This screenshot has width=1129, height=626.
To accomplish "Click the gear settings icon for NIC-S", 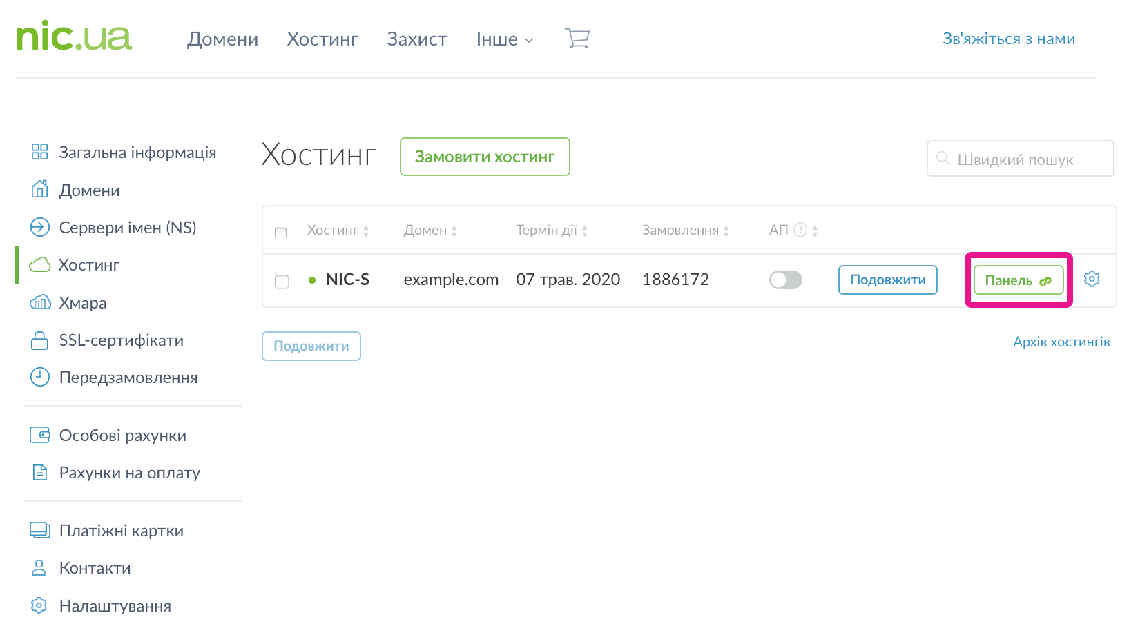I will [x=1092, y=279].
